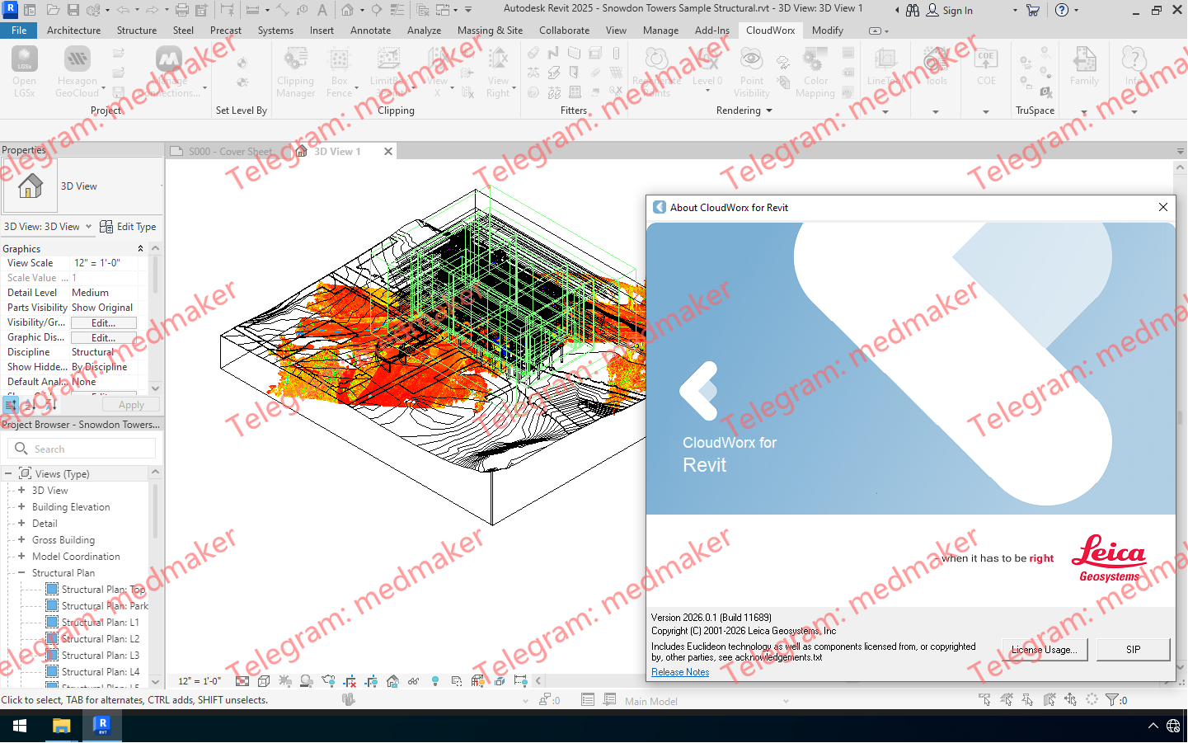
Task: Select the Box Fence clipping tool
Action: click(x=339, y=71)
